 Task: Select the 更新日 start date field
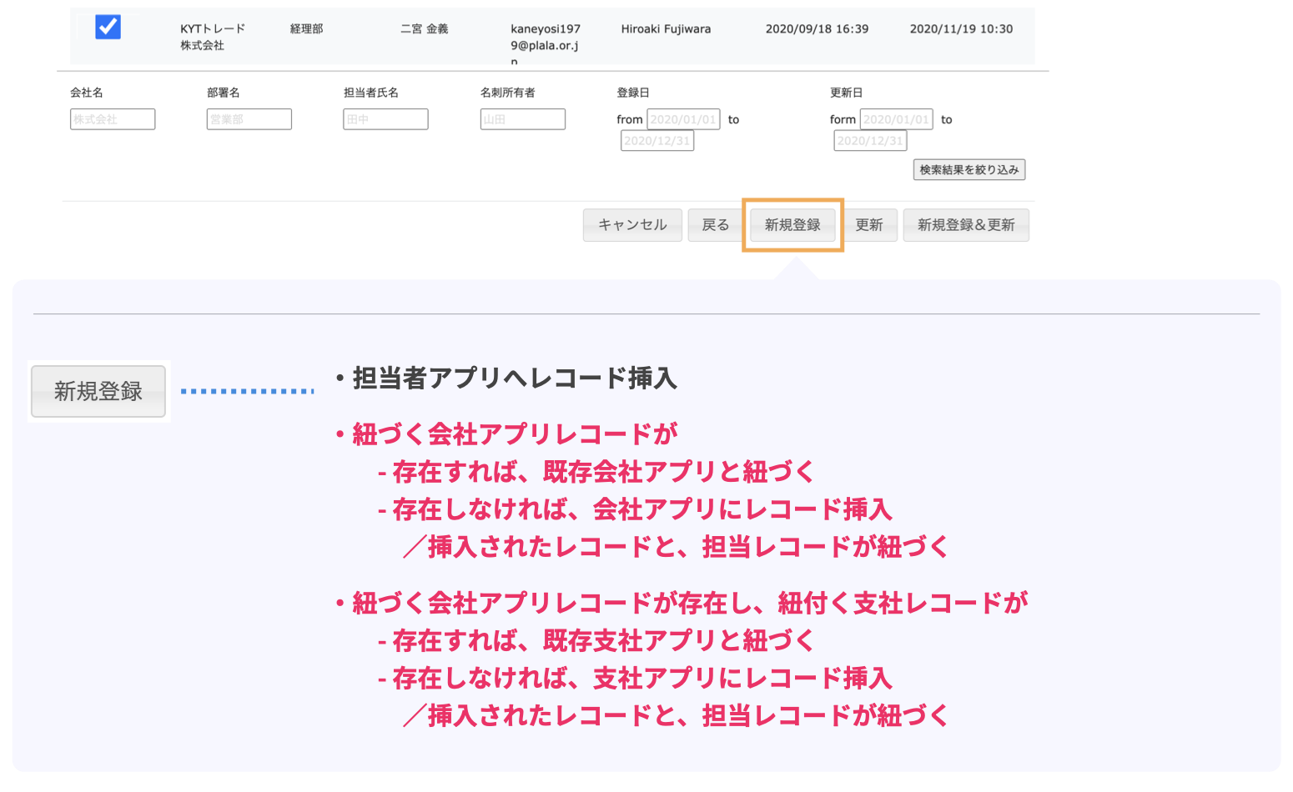(x=896, y=119)
